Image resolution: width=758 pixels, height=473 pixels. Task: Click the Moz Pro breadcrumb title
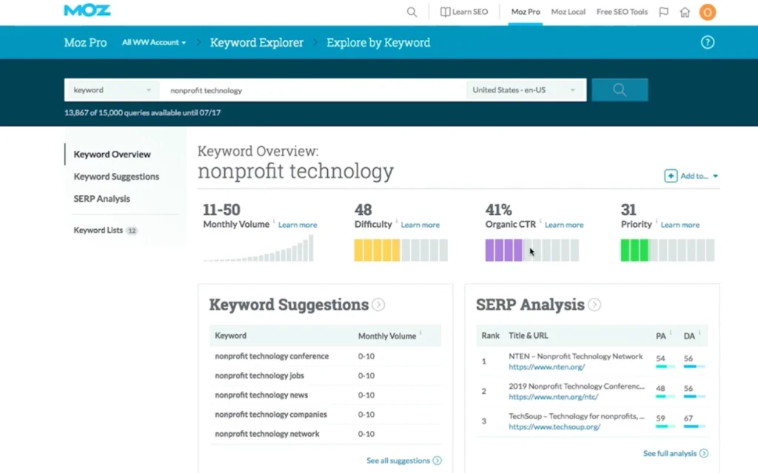[85, 42]
